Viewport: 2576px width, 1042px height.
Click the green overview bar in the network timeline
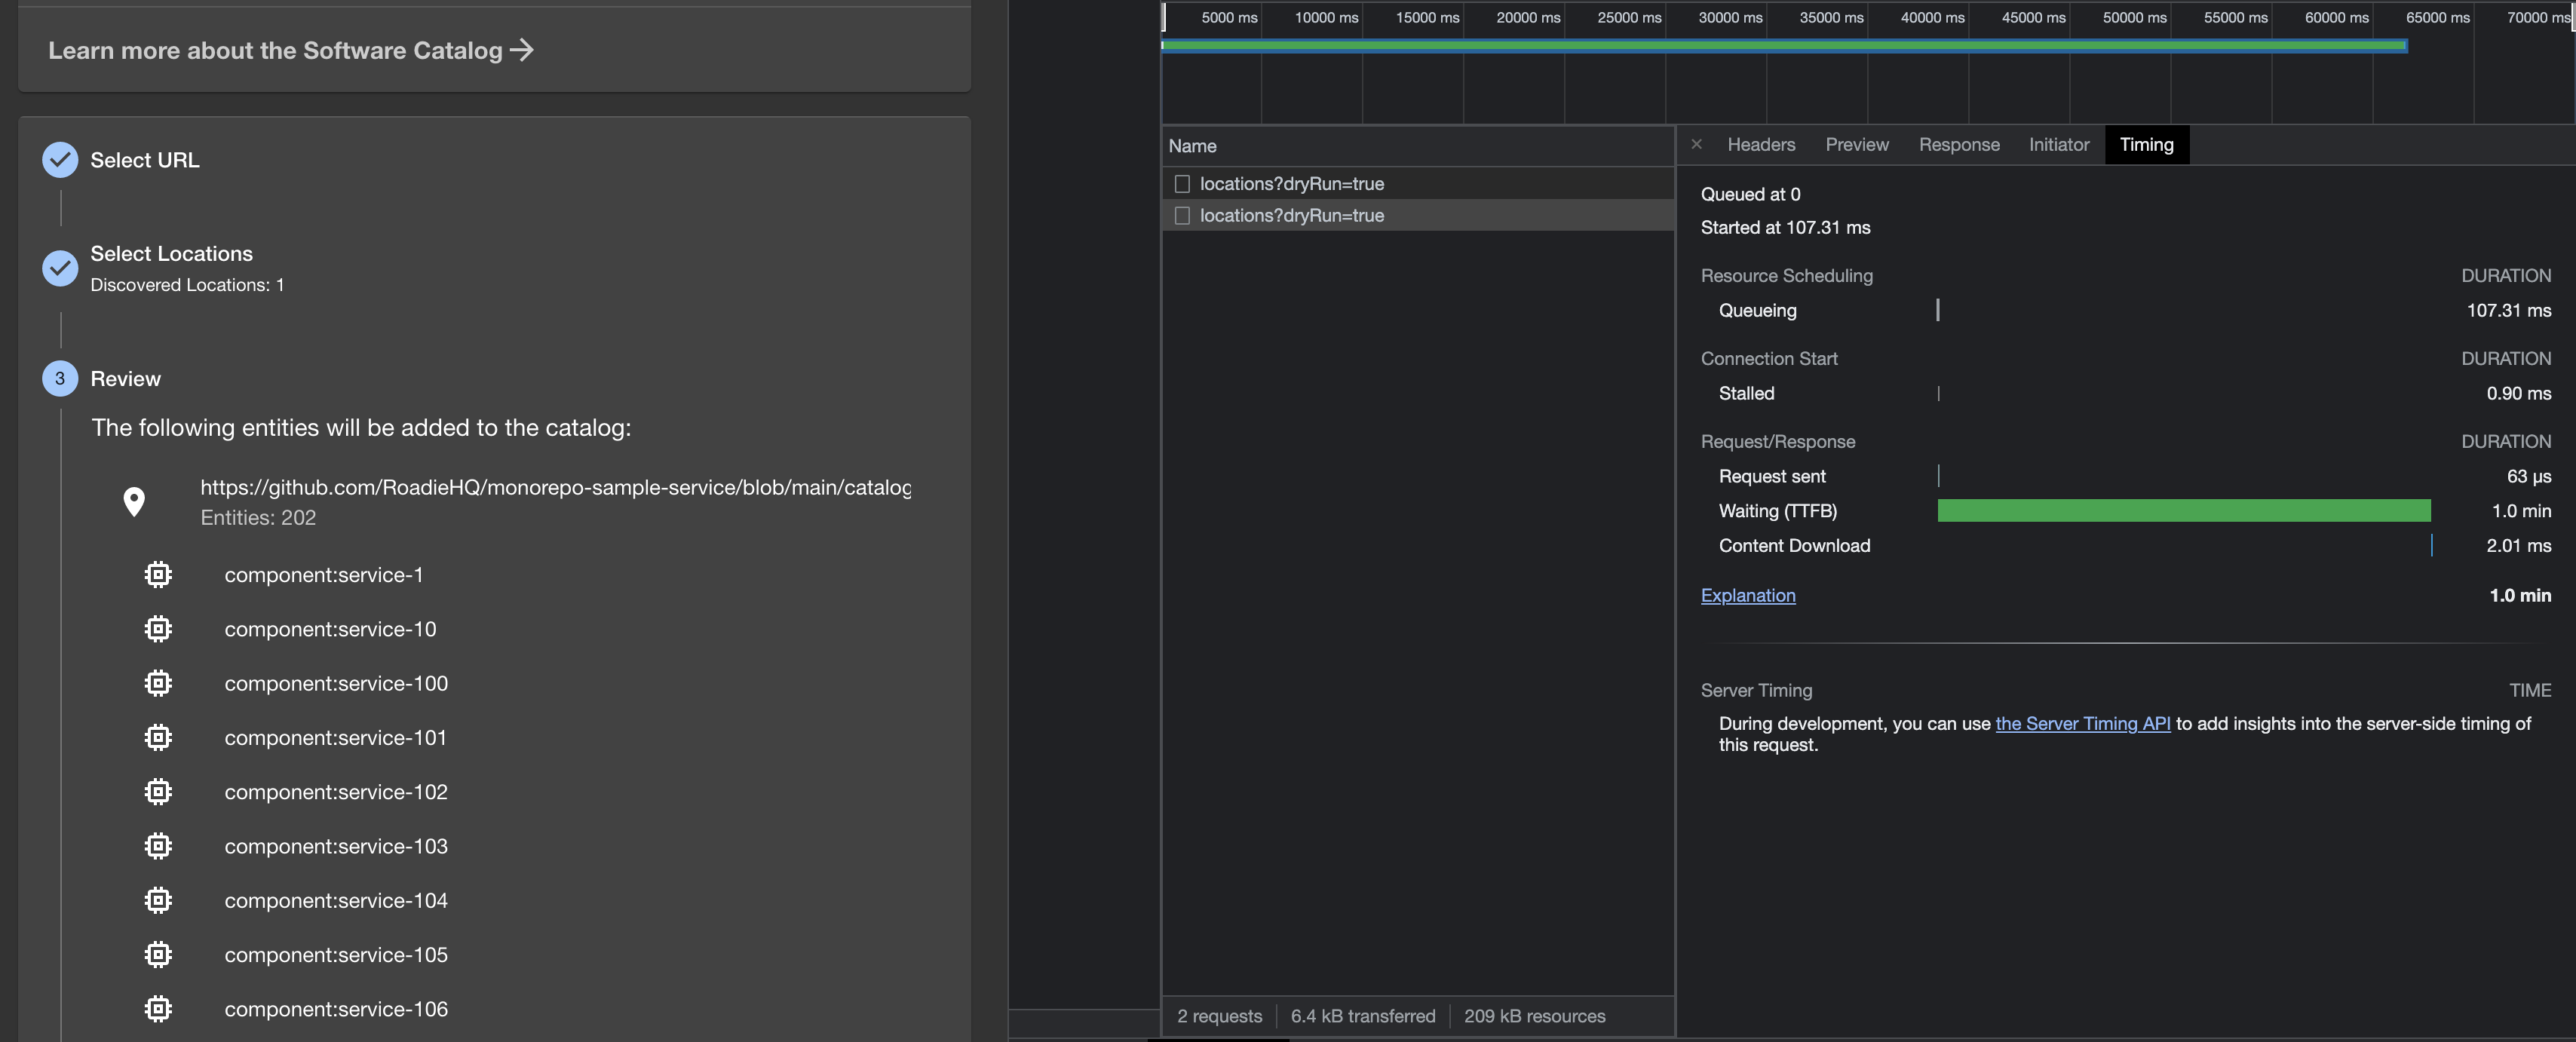[x=1784, y=46]
